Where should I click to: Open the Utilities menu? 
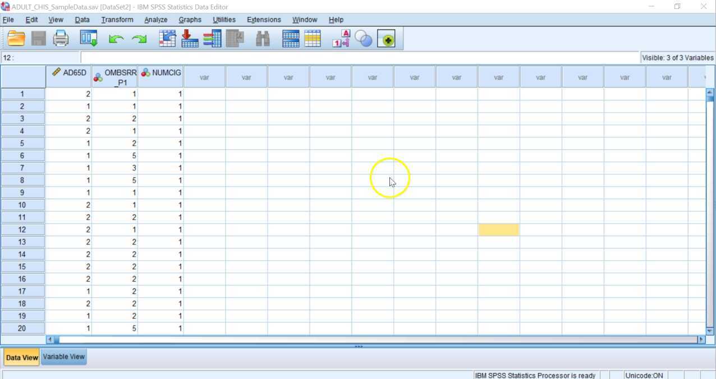(x=224, y=20)
